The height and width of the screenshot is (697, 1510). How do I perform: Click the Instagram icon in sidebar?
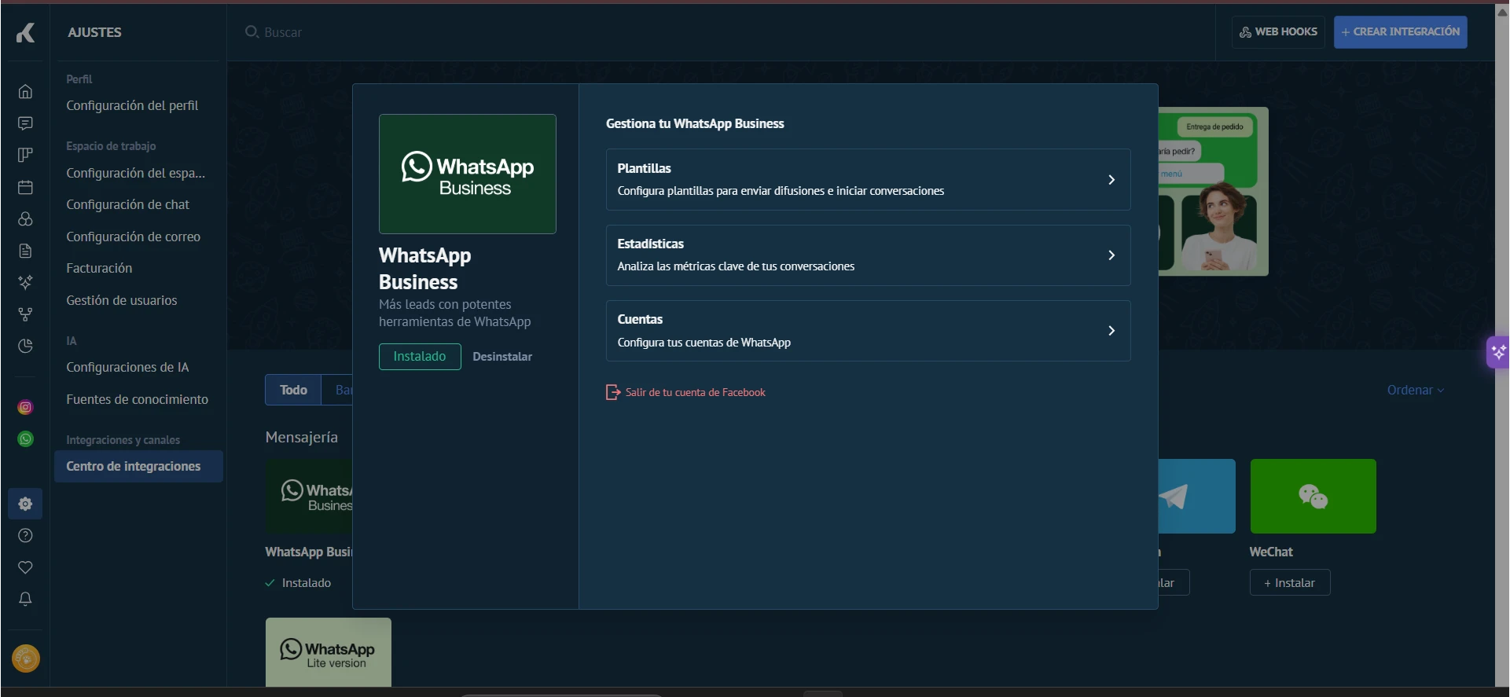point(25,407)
